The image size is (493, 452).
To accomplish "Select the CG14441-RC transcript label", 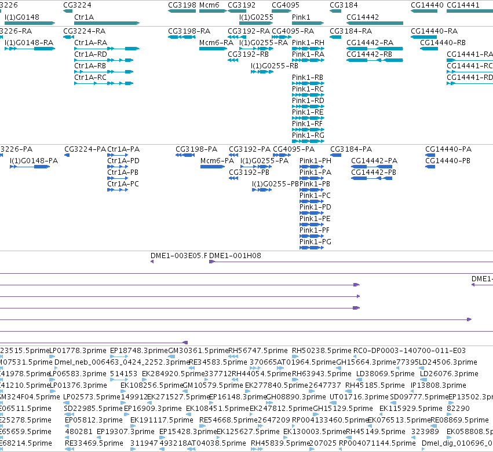I will 470,66.
